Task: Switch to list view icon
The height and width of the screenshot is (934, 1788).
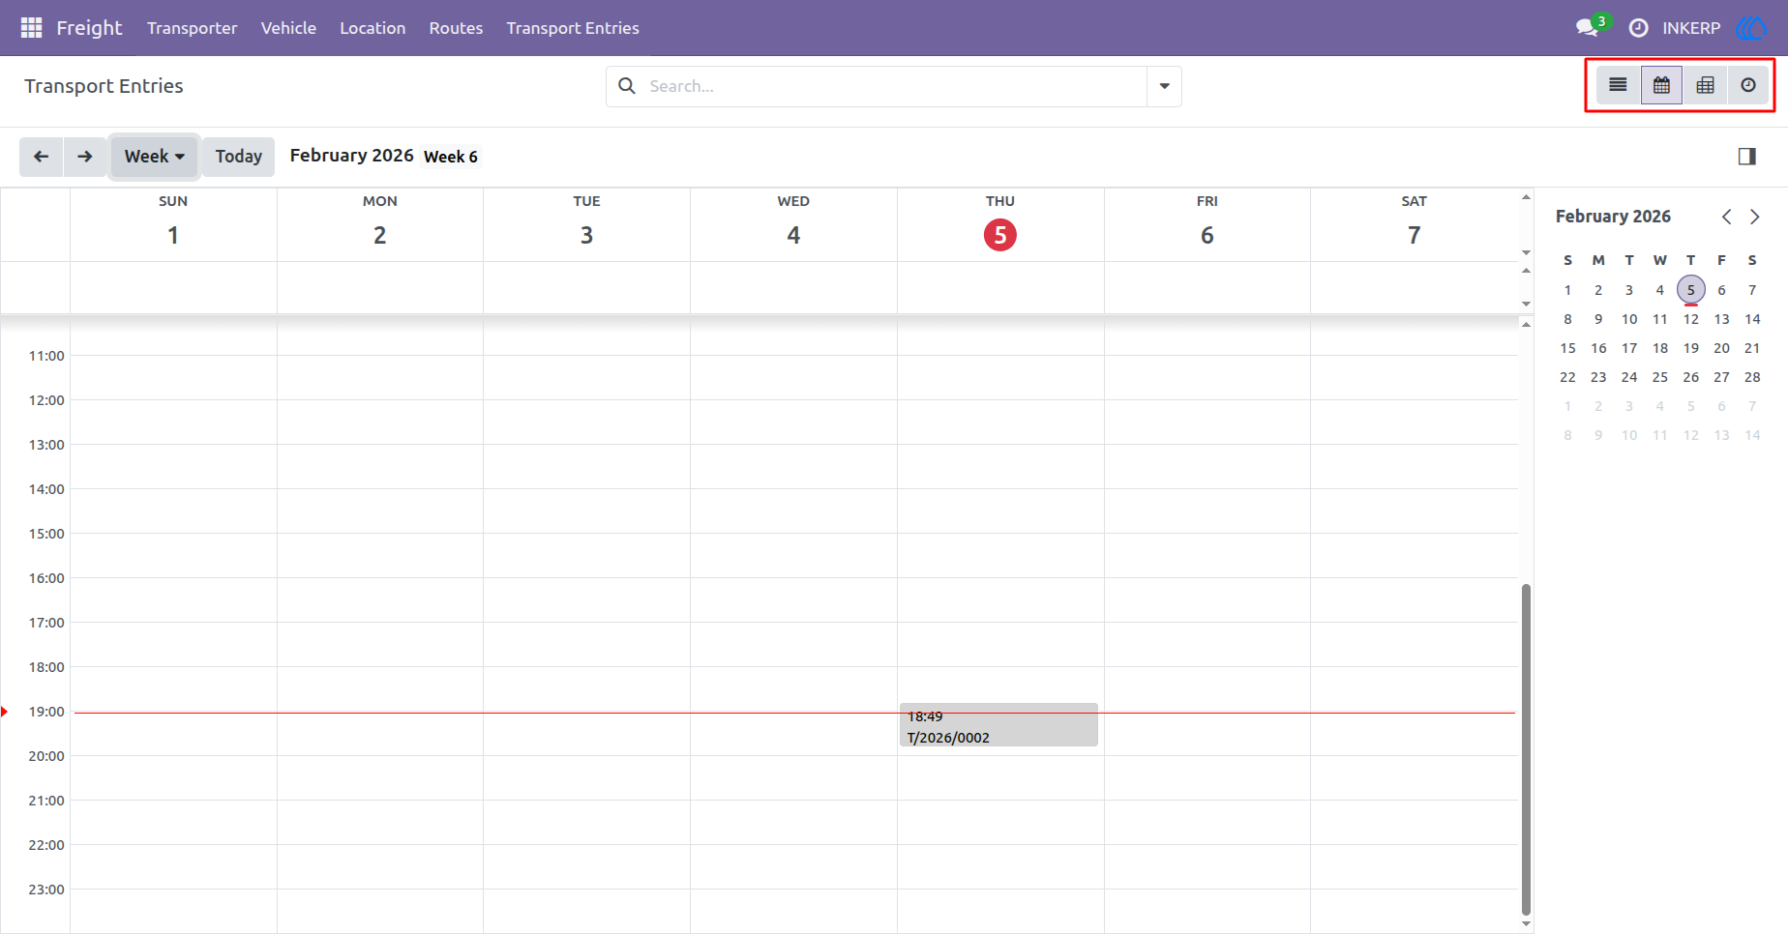Action: point(1618,85)
